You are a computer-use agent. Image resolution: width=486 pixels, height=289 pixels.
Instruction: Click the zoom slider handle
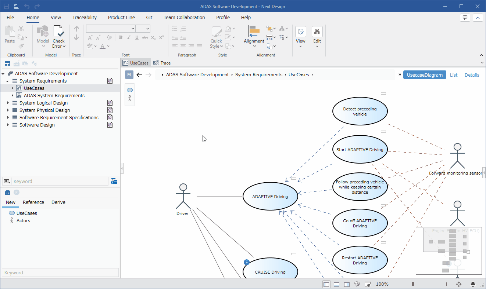click(413, 284)
